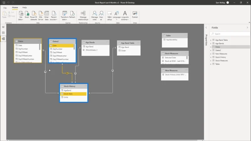Click the Cut button
This screenshot has width=251, height=141.
click(11, 12)
